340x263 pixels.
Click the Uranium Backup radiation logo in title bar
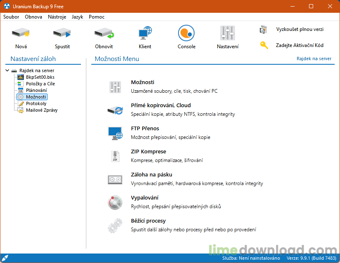click(x=7, y=6)
